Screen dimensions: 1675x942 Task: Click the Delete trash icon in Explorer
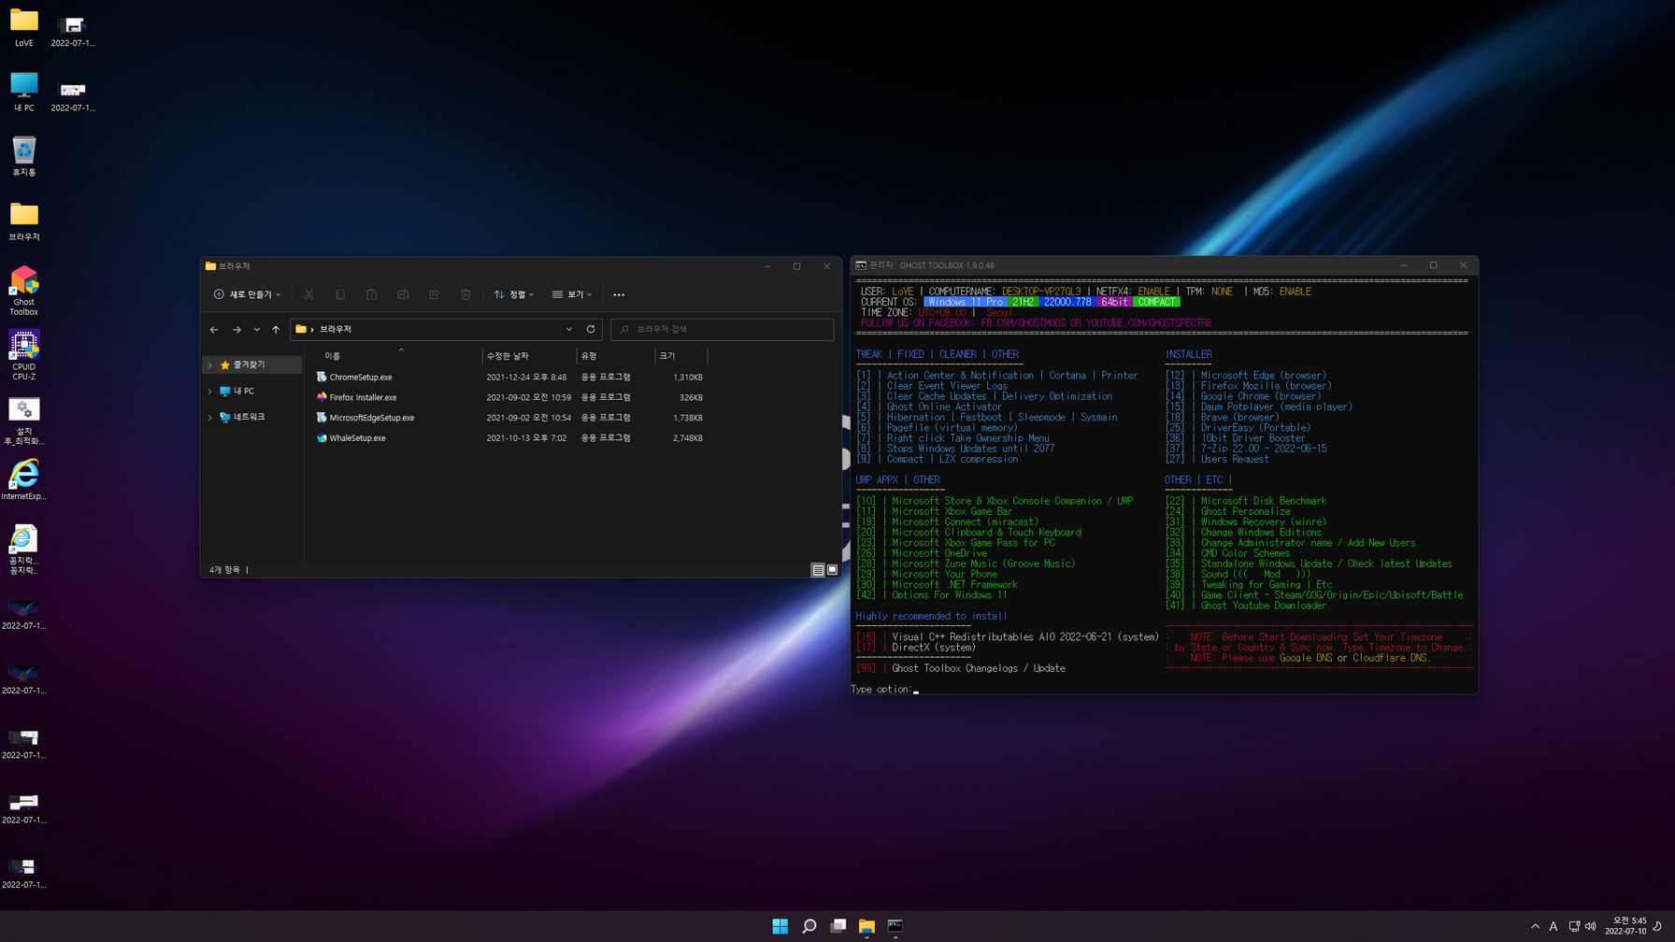point(465,294)
